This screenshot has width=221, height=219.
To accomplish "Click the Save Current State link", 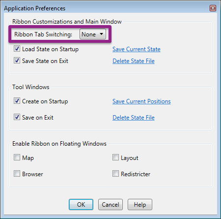I will [x=137, y=49].
